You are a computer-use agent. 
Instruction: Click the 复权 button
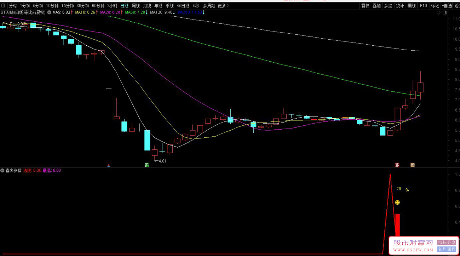[365, 6]
